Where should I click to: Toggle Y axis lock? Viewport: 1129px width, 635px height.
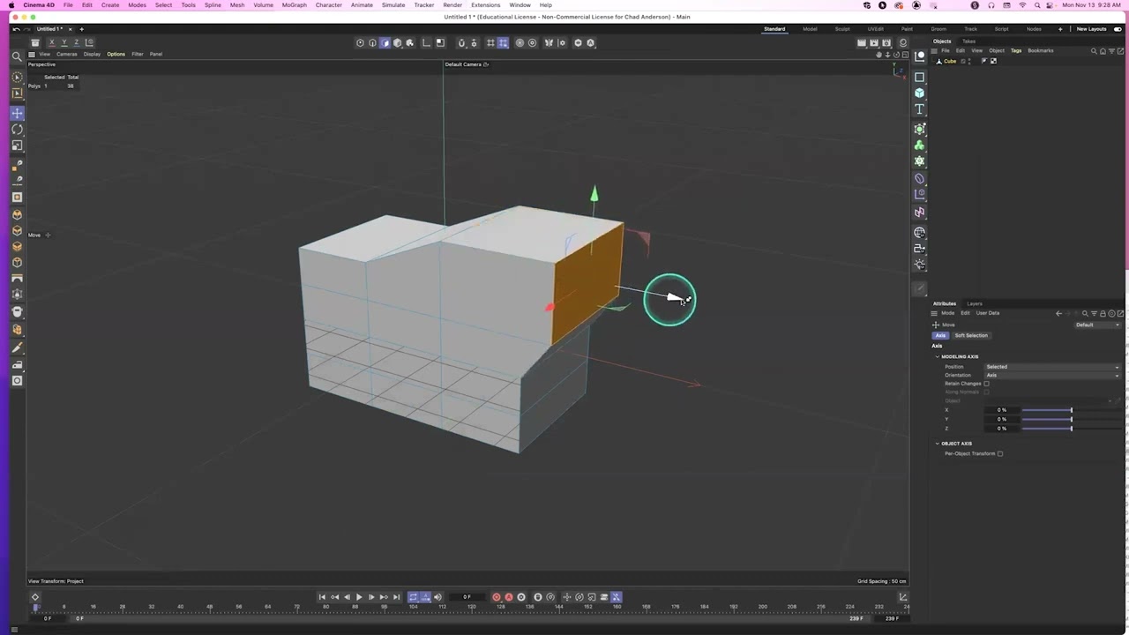64,42
